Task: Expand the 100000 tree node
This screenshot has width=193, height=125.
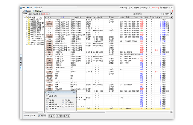Action: pyautogui.click(x=27, y=37)
